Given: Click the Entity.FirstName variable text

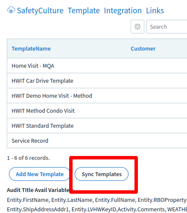Looking at the screenshot, I should [x=28, y=200].
